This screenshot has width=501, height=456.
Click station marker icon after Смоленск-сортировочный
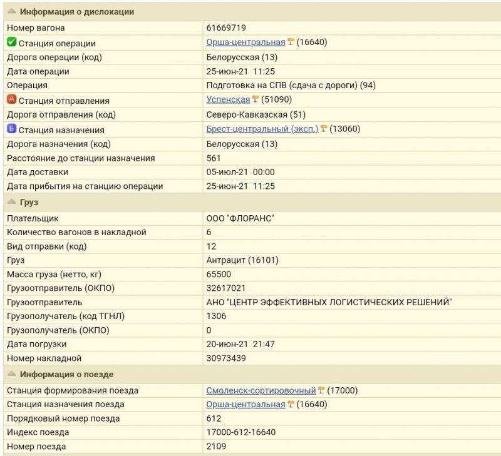(321, 390)
